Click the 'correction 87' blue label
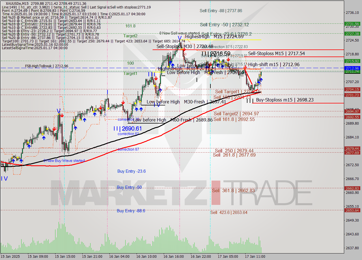 pos(128,149)
